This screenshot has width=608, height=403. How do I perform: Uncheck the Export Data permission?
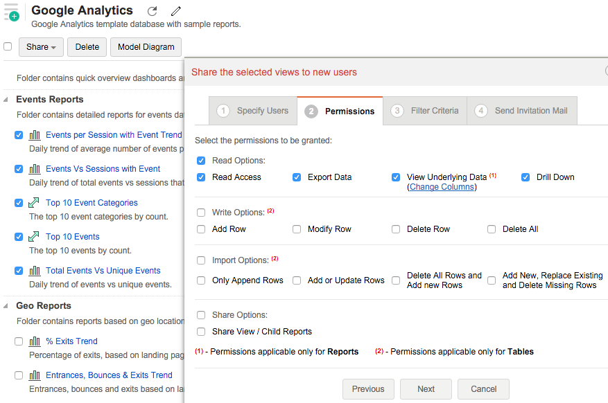pyautogui.click(x=297, y=177)
